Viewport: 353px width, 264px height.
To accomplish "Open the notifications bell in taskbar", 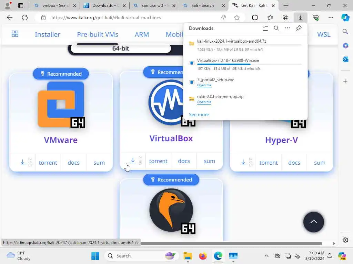I will [x=330, y=256].
